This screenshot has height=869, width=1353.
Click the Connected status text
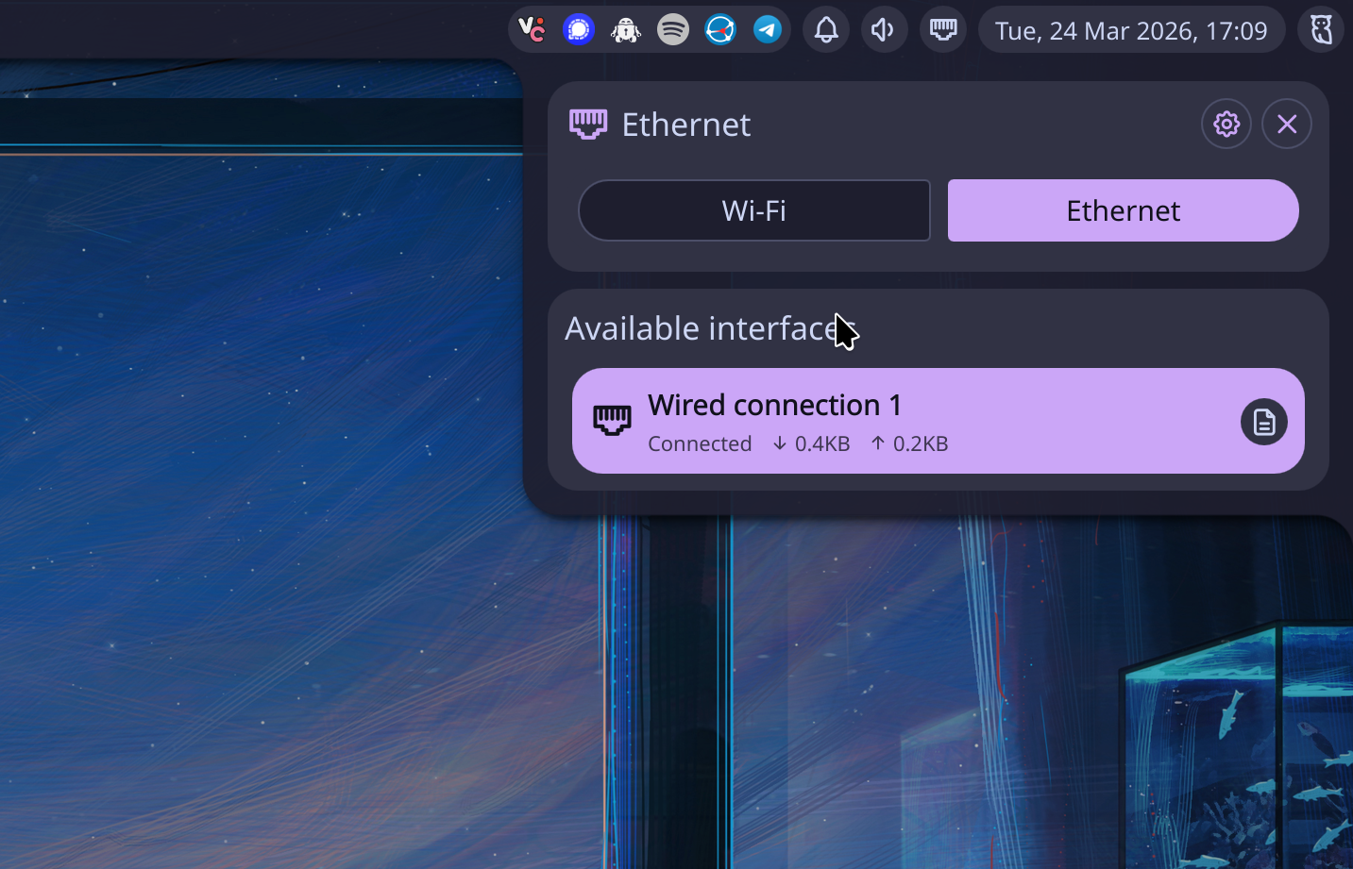coord(700,443)
